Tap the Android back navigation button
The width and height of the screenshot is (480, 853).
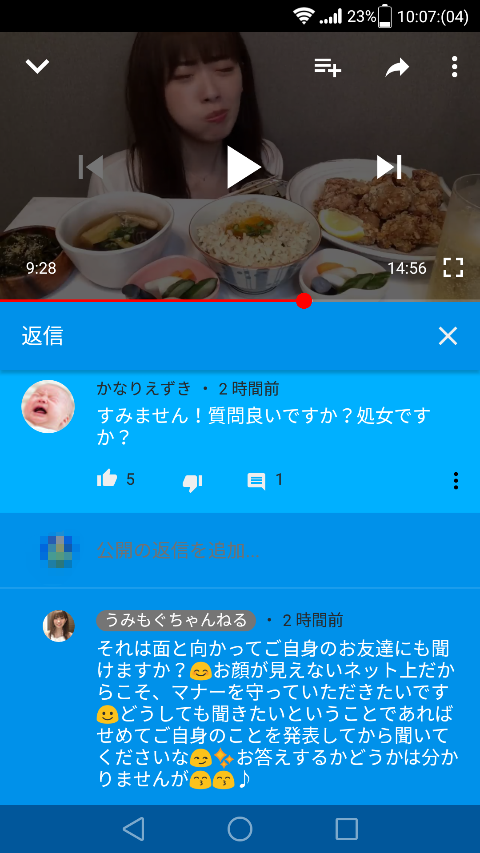pos(133,829)
